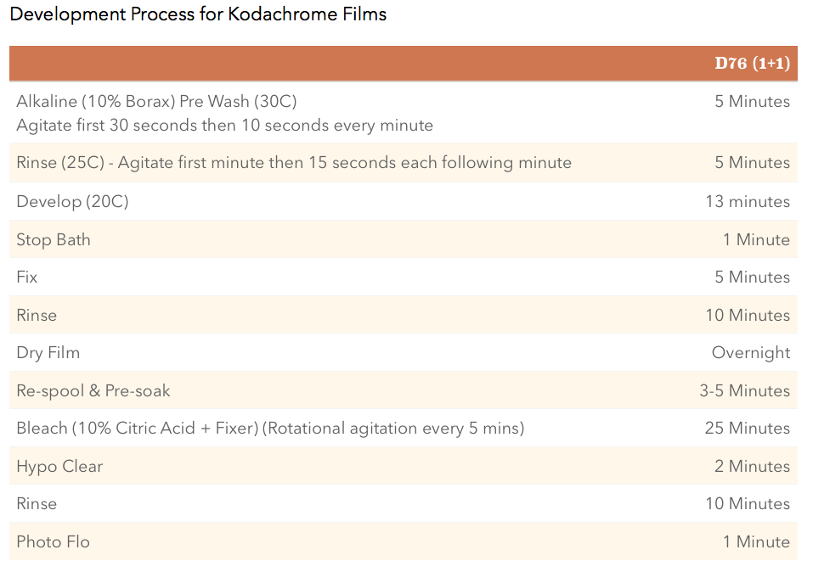Click the Bleach (10% Citric Acid + Fixer) row

270,429
